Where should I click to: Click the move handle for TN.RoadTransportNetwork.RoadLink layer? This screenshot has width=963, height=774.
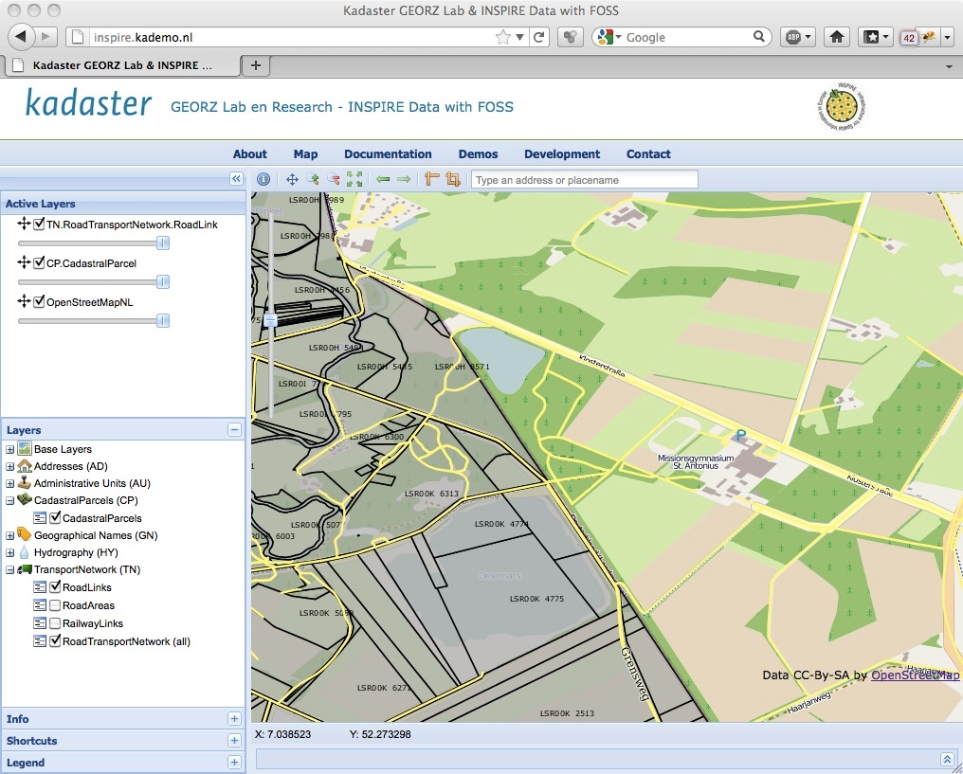[x=24, y=224]
